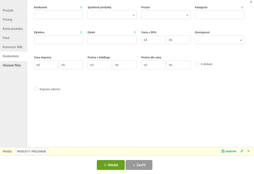The image size is (254, 174).
Task: Tick the Doprava zdarma checkbox
Action: (x=36, y=89)
